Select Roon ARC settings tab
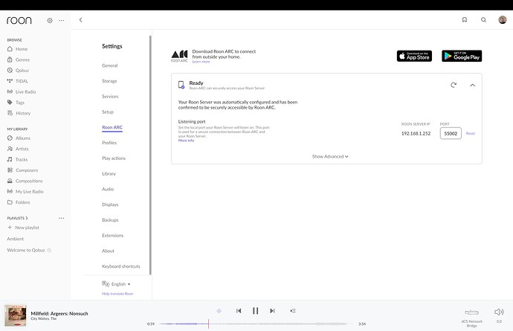 click(x=112, y=127)
